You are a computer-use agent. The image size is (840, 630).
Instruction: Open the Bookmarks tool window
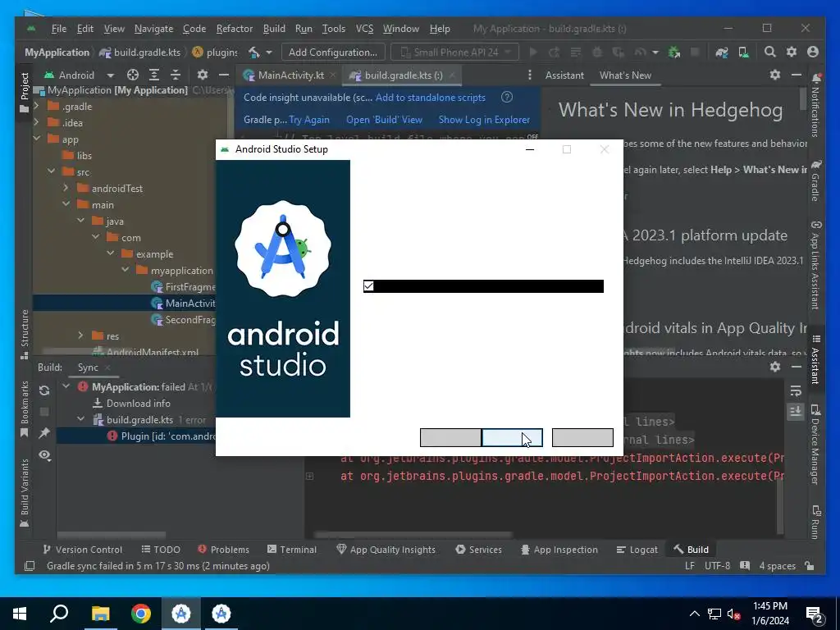pyautogui.click(x=24, y=410)
